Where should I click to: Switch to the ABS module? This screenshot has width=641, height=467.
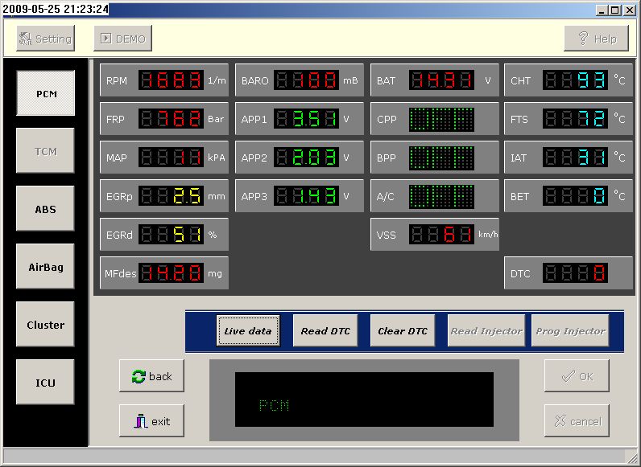coord(46,209)
